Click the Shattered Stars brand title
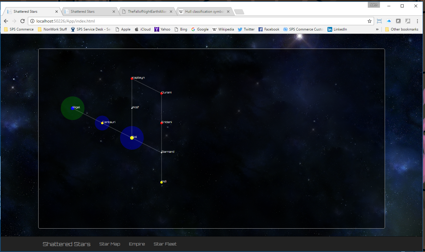The width and height of the screenshot is (425, 252). tap(66, 244)
